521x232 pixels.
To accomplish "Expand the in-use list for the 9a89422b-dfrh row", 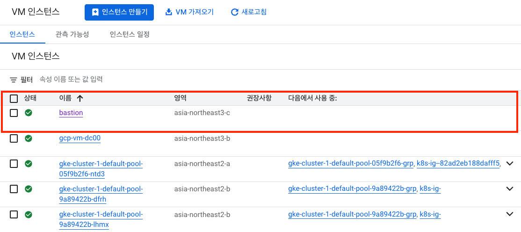I will click(x=510, y=189).
